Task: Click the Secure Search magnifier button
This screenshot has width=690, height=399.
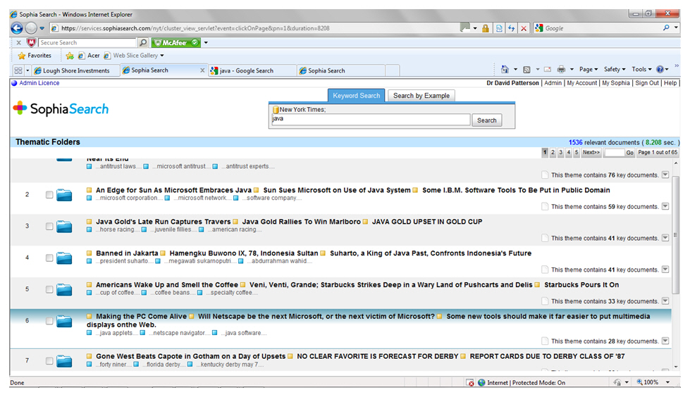Action: pos(143,43)
